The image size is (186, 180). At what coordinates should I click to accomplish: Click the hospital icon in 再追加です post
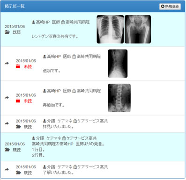[x=74, y=91]
